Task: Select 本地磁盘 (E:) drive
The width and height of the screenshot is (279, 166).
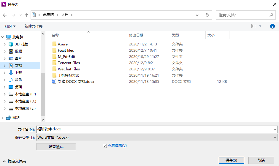Action: 25,108
